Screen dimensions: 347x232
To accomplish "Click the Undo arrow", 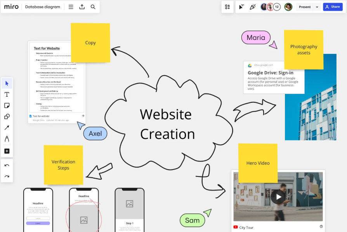I will click(x=7, y=165).
